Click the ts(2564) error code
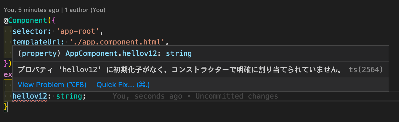Image resolution: width=399 pixels, height=122 pixels. [x=366, y=70]
